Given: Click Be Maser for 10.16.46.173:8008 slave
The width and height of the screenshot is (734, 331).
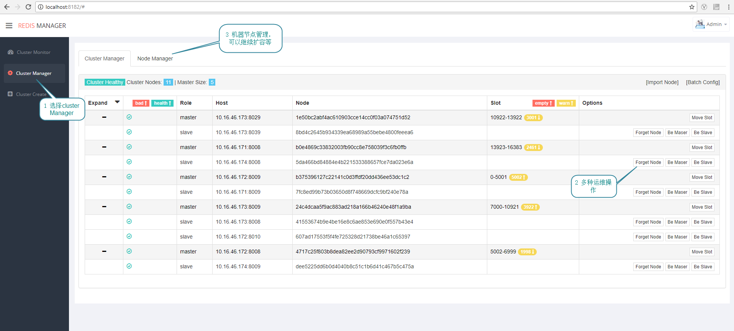Looking at the screenshot, I should coord(677,222).
